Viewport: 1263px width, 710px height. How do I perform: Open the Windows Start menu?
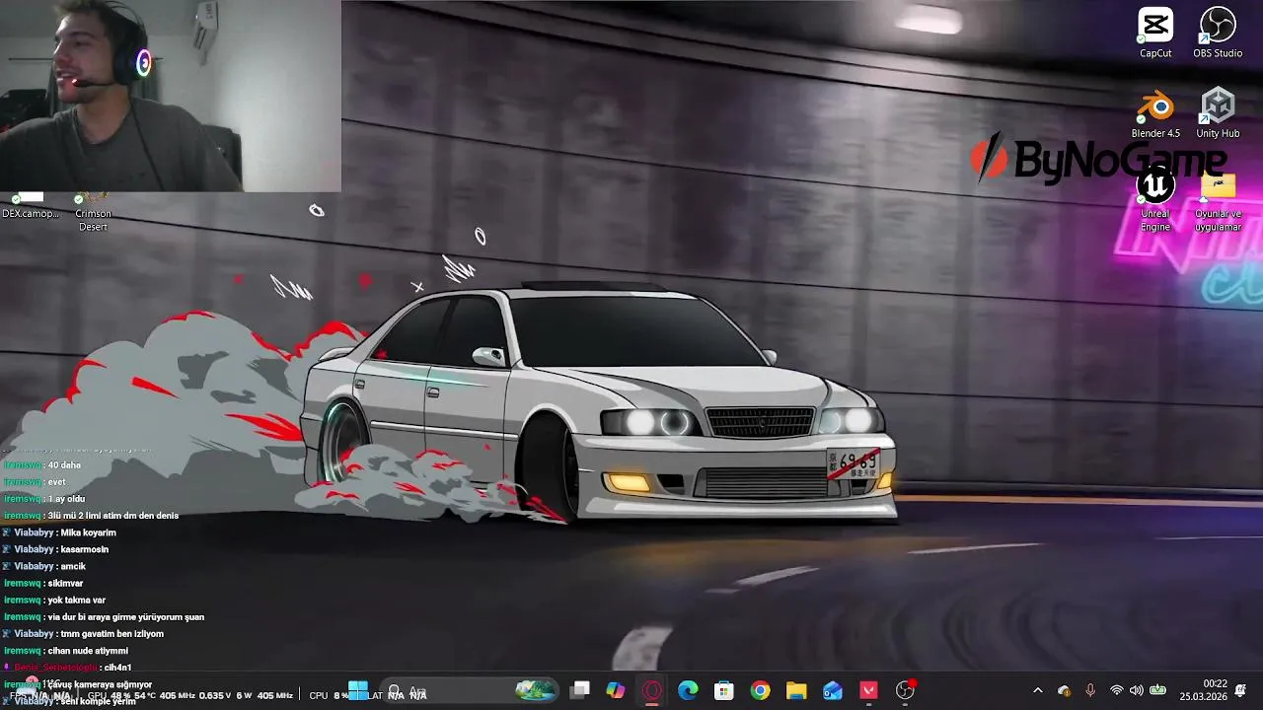[x=358, y=691]
